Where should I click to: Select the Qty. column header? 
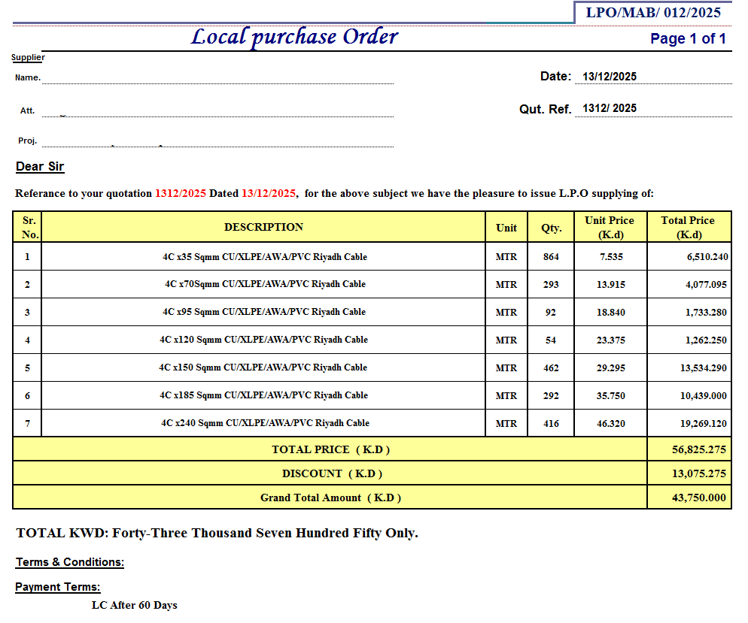(x=551, y=228)
